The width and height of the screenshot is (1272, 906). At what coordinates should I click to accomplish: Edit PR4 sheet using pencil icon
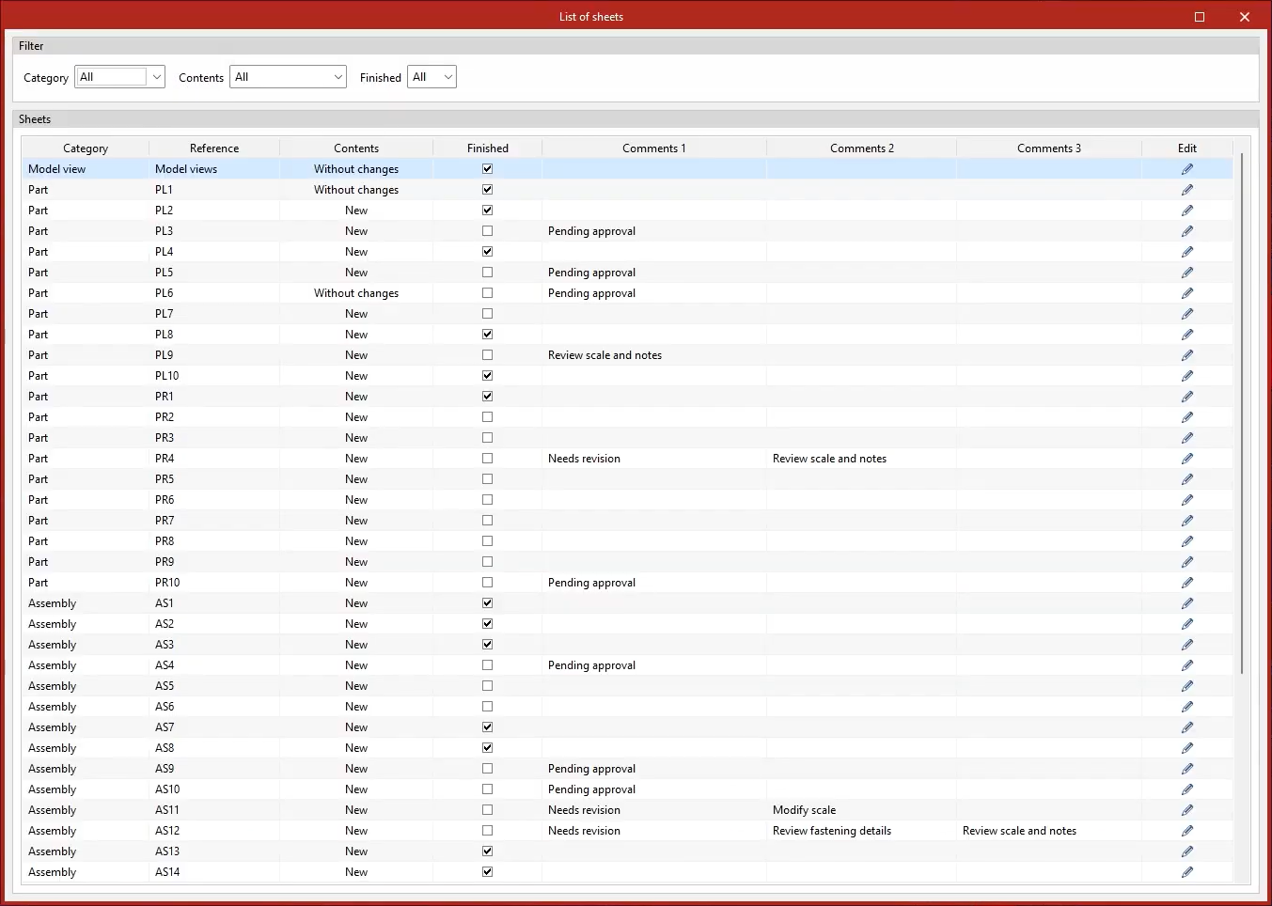1187,459
